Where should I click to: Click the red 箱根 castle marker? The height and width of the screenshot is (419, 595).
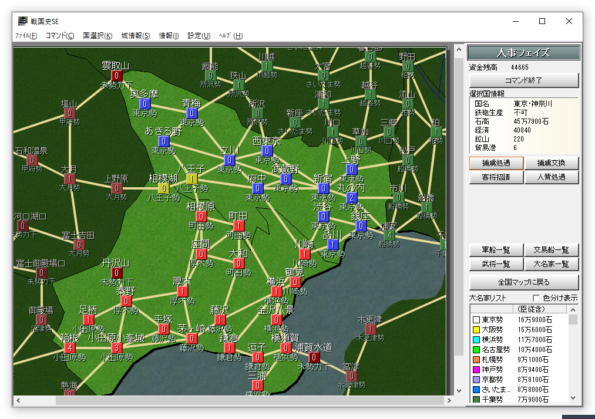[70, 347]
